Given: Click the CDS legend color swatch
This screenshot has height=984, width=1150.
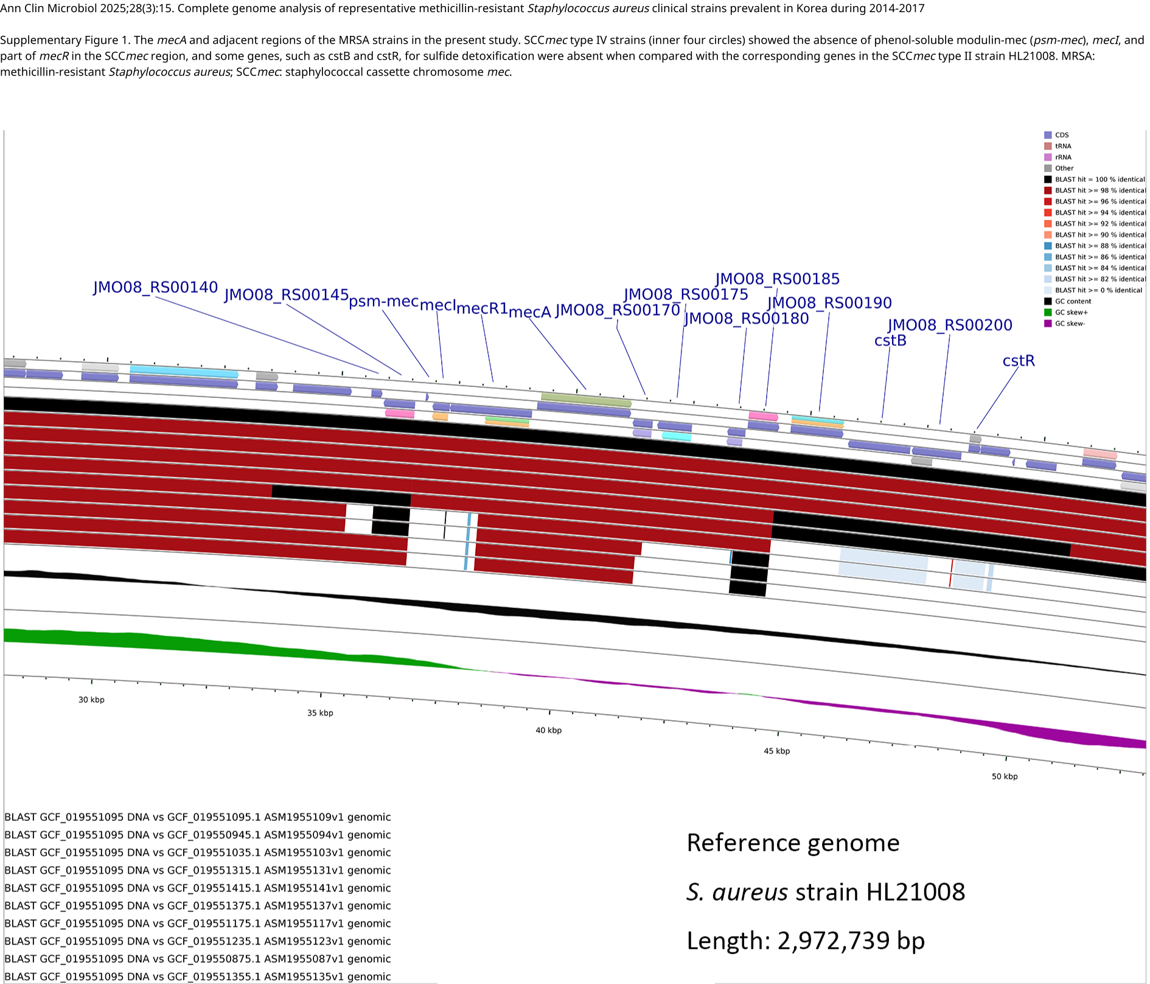Looking at the screenshot, I should (x=1048, y=135).
